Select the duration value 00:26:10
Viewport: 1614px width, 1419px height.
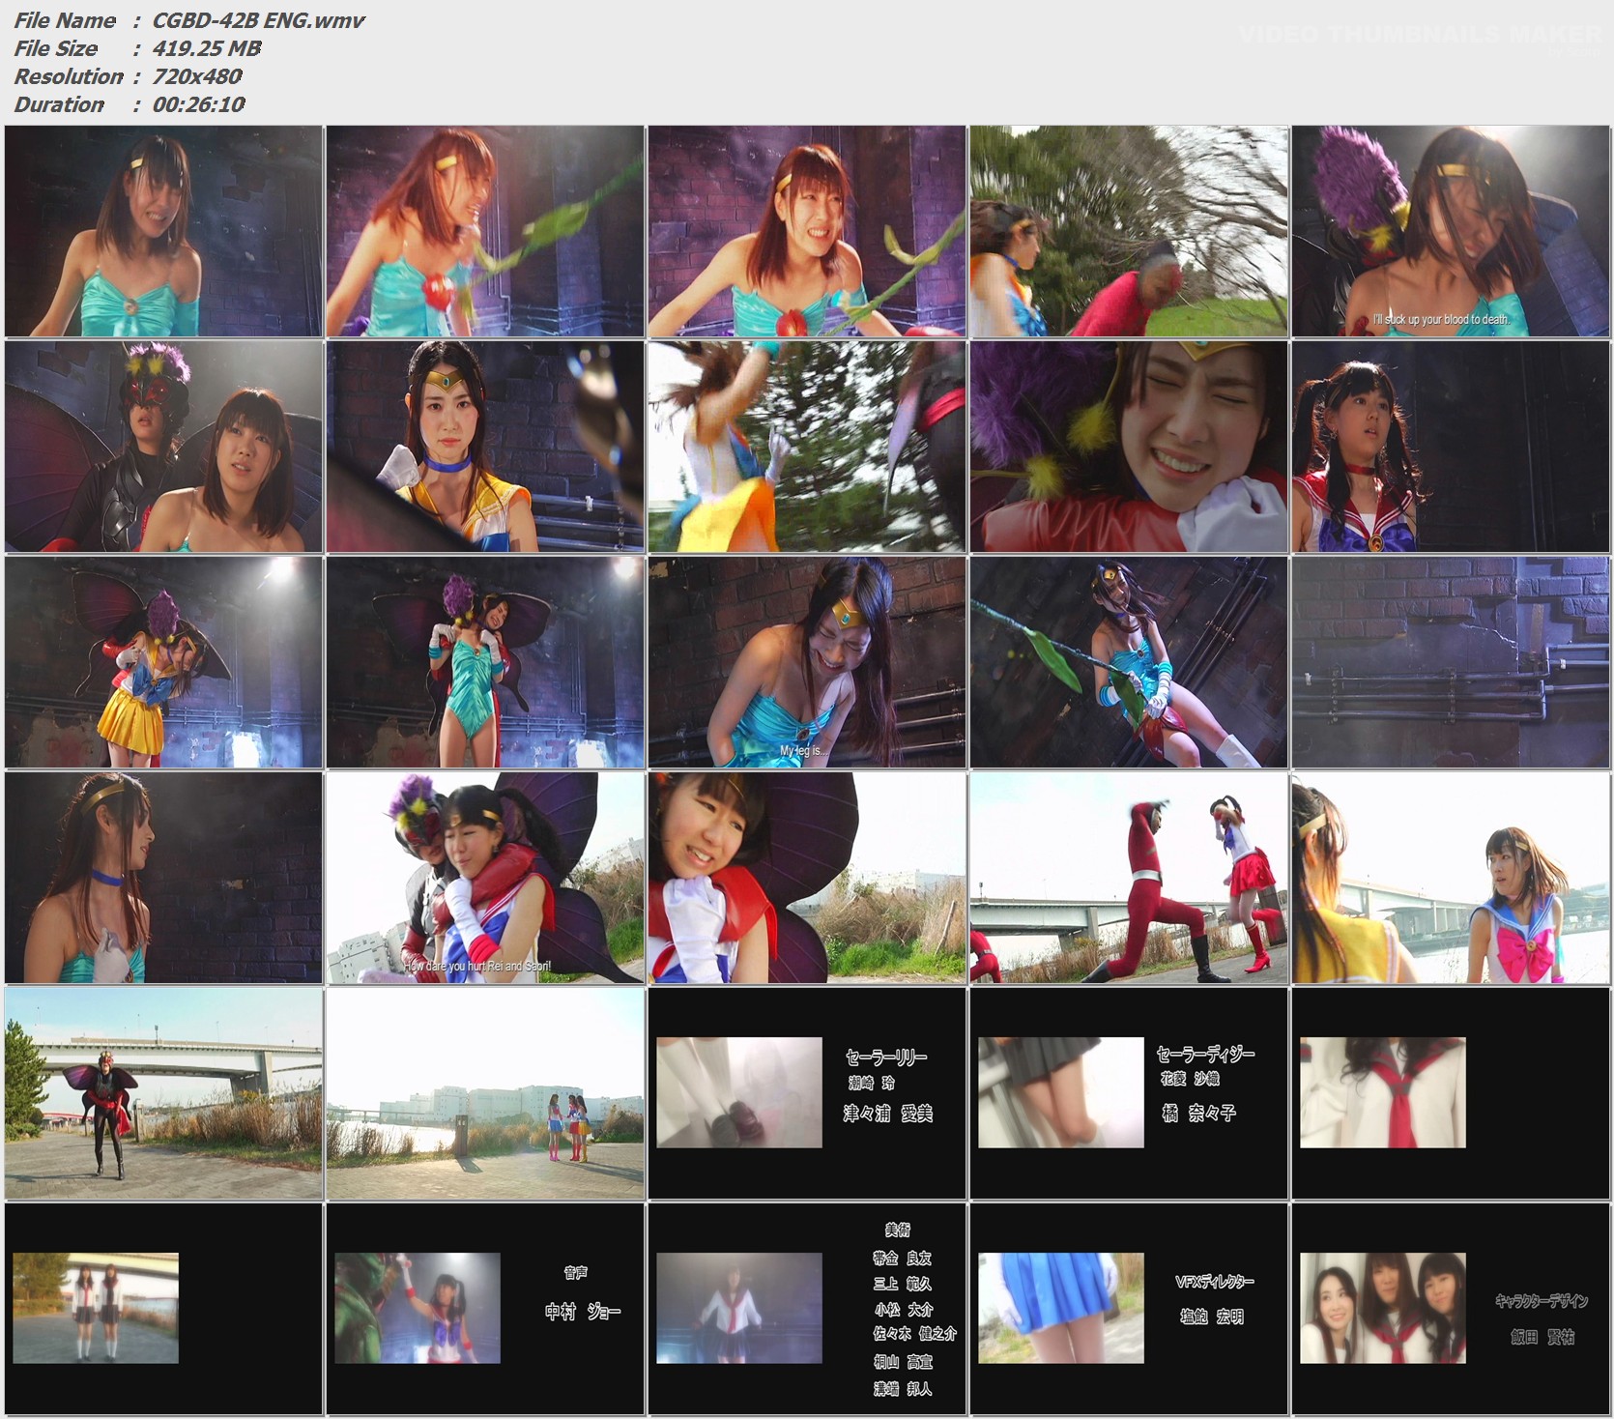pyautogui.click(x=199, y=104)
